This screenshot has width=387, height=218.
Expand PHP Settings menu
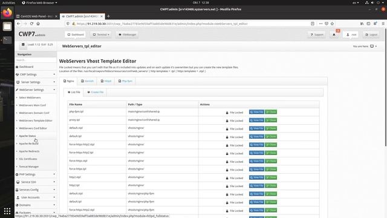[x=36, y=174]
